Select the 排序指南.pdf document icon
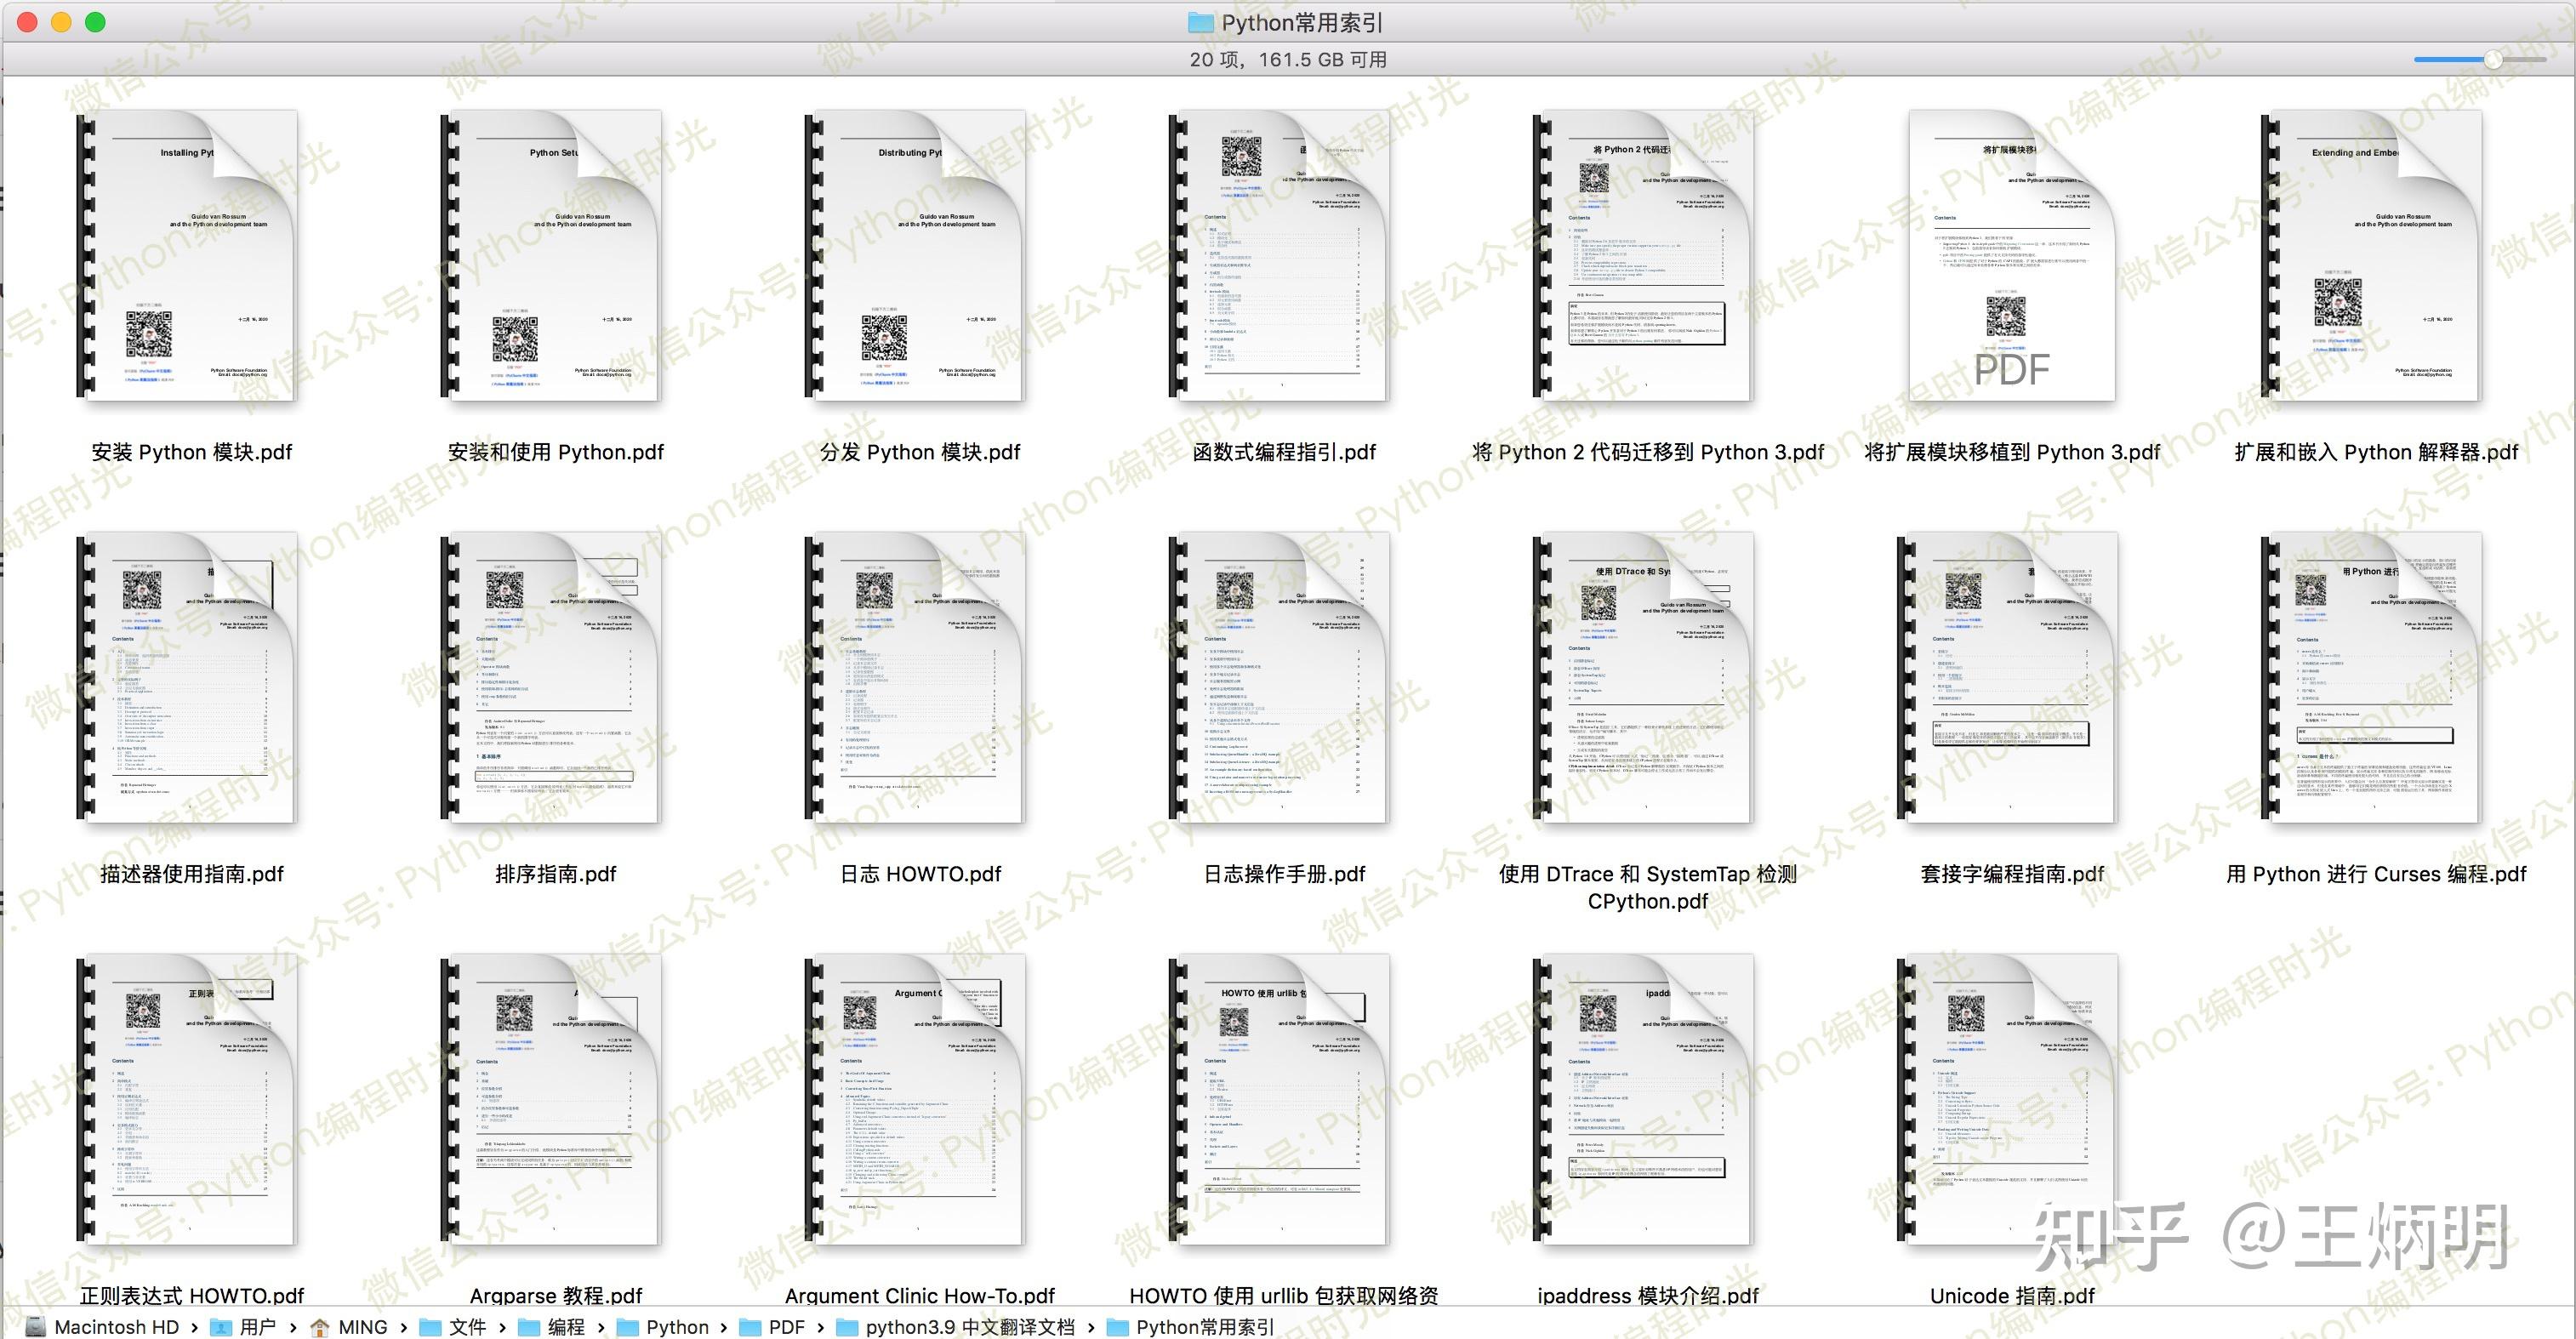The height and width of the screenshot is (1339, 2576). tap(552, 678)
